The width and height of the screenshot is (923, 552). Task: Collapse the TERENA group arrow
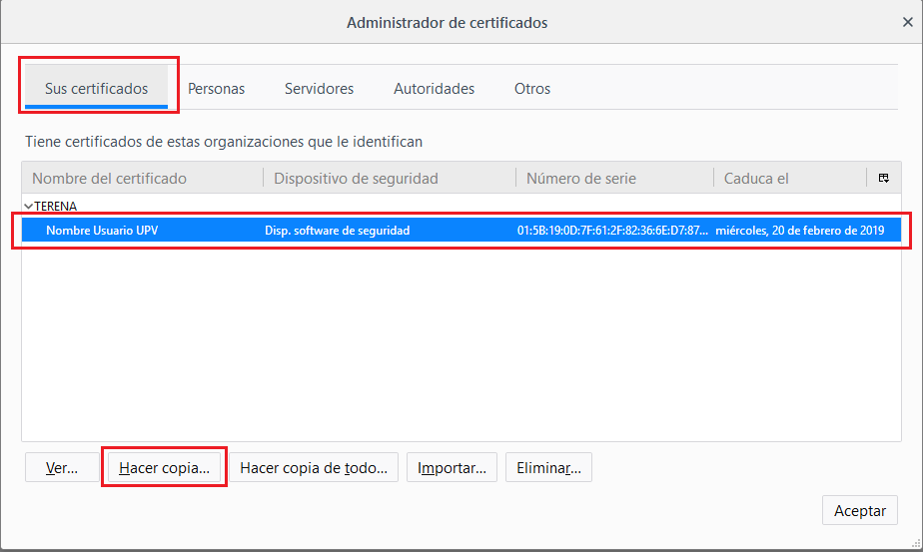28,206
